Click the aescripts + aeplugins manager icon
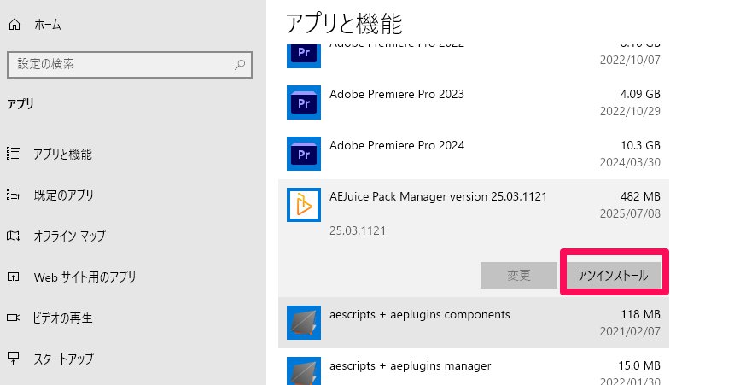 point(304,371)
